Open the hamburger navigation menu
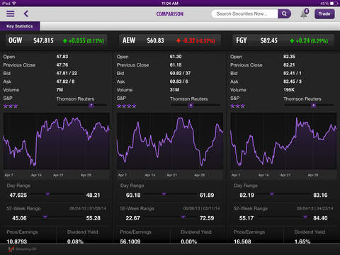 11,13
